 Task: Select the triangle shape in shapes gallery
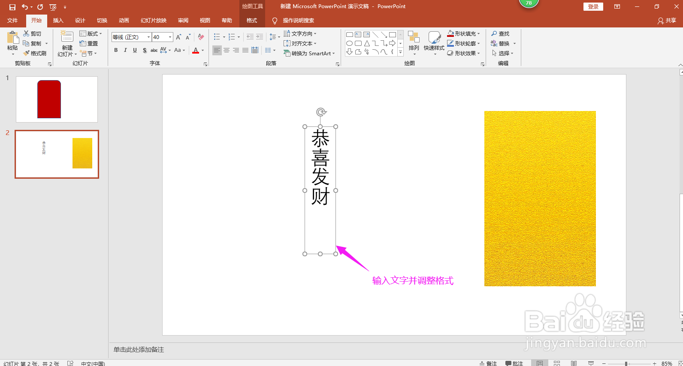tap(367, 43)
